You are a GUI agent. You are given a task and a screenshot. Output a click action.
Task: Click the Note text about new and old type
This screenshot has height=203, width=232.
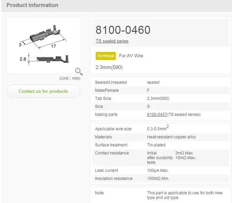[185, 195]
